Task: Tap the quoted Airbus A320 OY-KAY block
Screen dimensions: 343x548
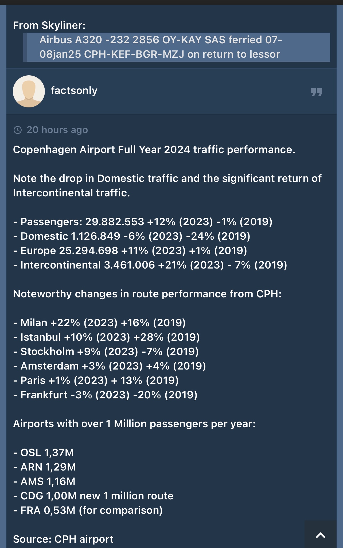Action: coord(176,47)
